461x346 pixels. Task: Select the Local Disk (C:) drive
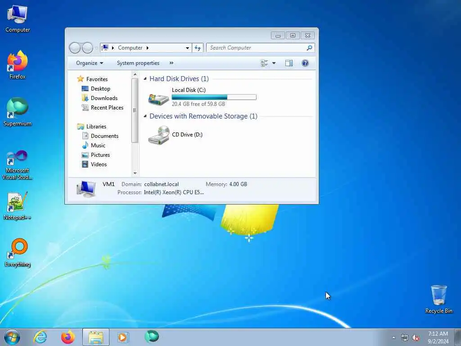click(202, 97)
